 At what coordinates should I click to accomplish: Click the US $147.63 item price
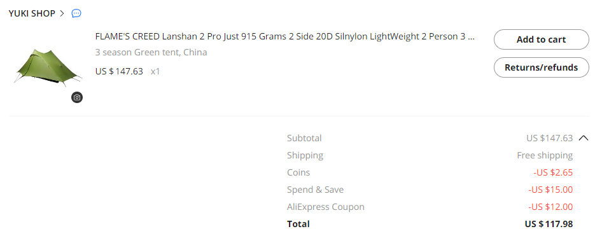click(119, 71)
